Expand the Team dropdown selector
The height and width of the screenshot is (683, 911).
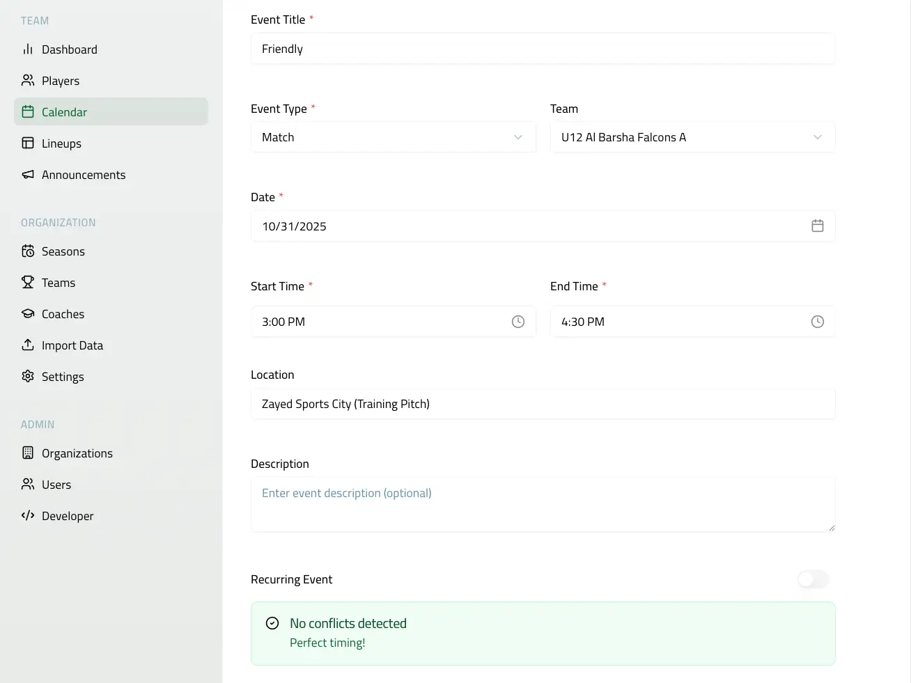(692, 137)
